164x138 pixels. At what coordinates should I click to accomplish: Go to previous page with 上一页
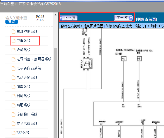pyautogui.click(x=69, y=18)
